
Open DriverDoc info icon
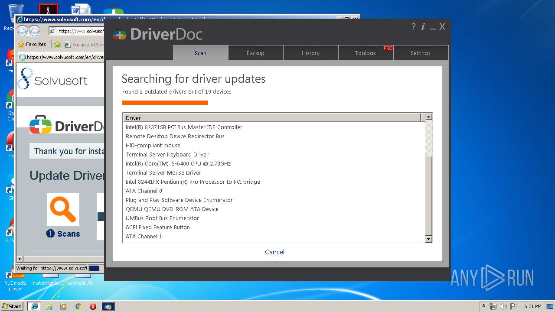point(423,26)
